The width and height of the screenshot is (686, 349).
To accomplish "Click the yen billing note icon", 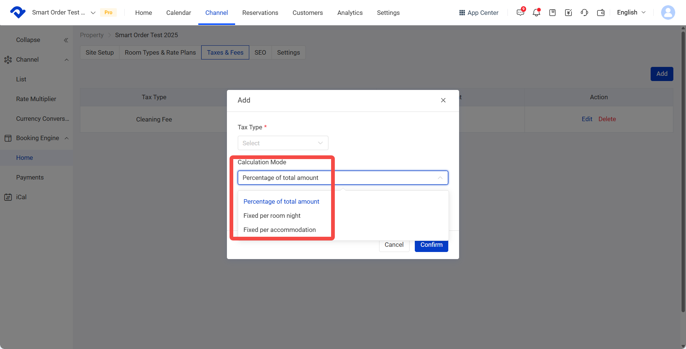I will (568, 13).
